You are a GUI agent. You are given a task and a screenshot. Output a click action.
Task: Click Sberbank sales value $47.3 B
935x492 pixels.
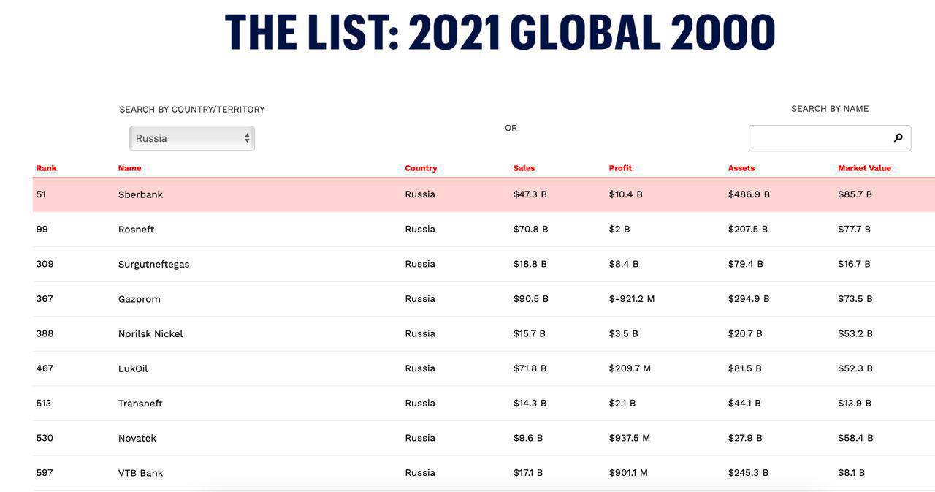coord(530,194)
